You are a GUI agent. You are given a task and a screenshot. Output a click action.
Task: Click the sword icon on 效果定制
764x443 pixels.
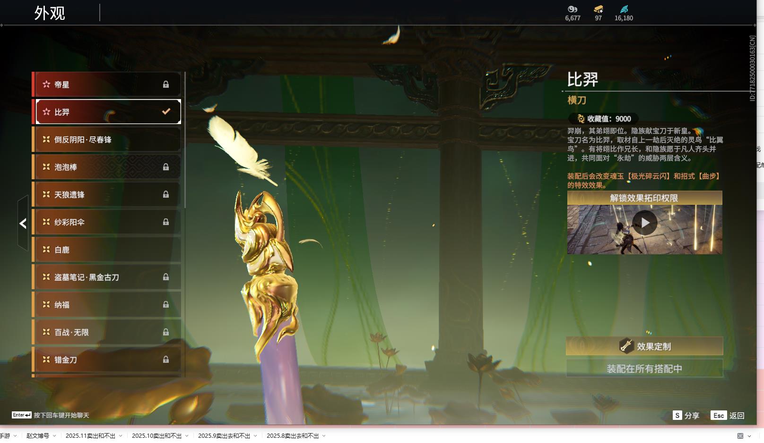click(626, 346)
